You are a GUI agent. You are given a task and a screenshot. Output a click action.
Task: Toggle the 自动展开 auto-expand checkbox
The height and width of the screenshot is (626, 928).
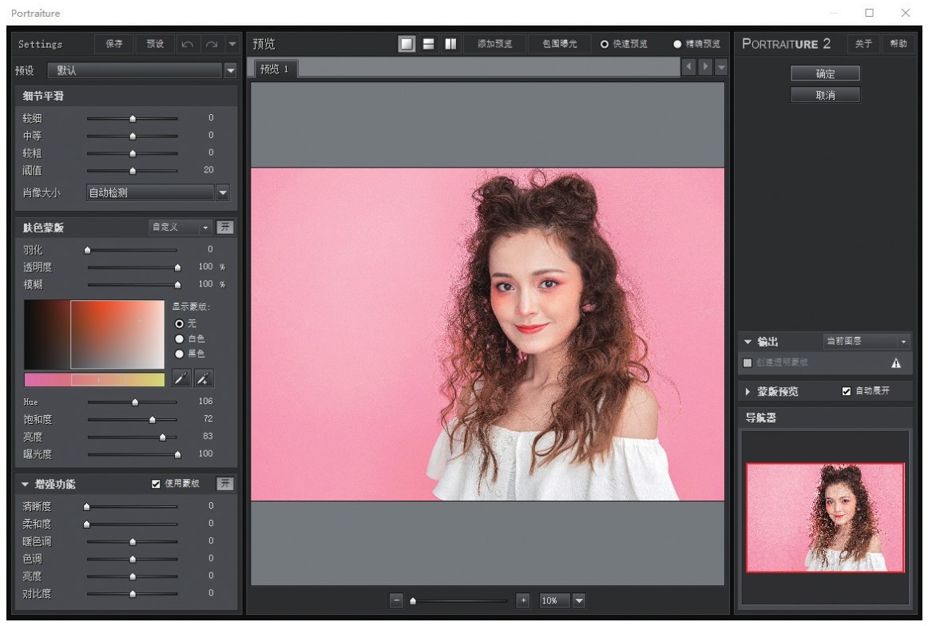pos(847,391)
